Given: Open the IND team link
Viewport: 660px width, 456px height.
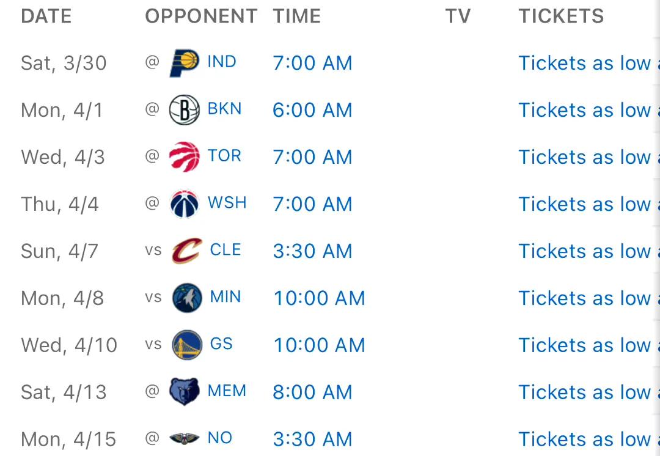Looking at the screenshot, I should [222, 62].
